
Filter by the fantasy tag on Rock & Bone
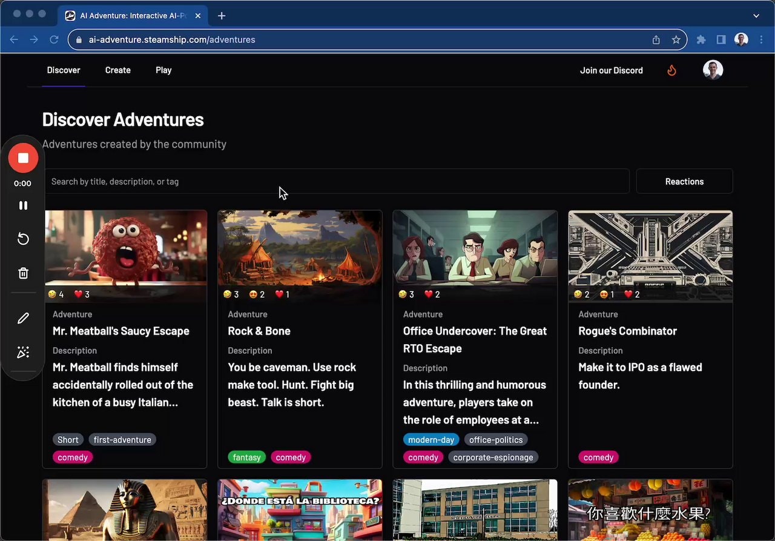coord(246,457)
